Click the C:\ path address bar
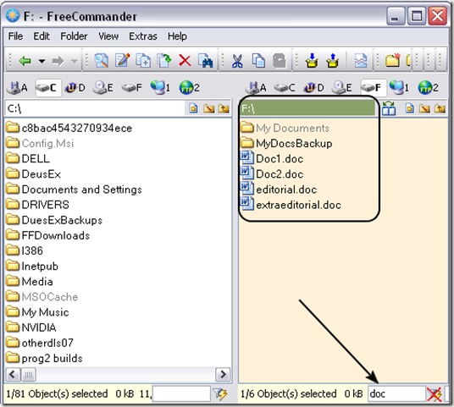The width and height of the screenshot is (454, 407). (x=95, y=108)
